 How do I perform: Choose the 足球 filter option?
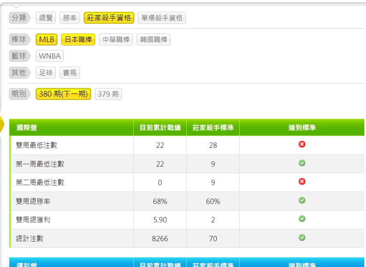(46, 73)
